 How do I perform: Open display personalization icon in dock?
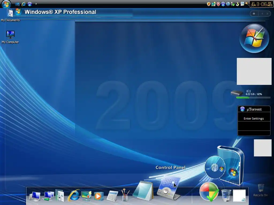point(86,196)
